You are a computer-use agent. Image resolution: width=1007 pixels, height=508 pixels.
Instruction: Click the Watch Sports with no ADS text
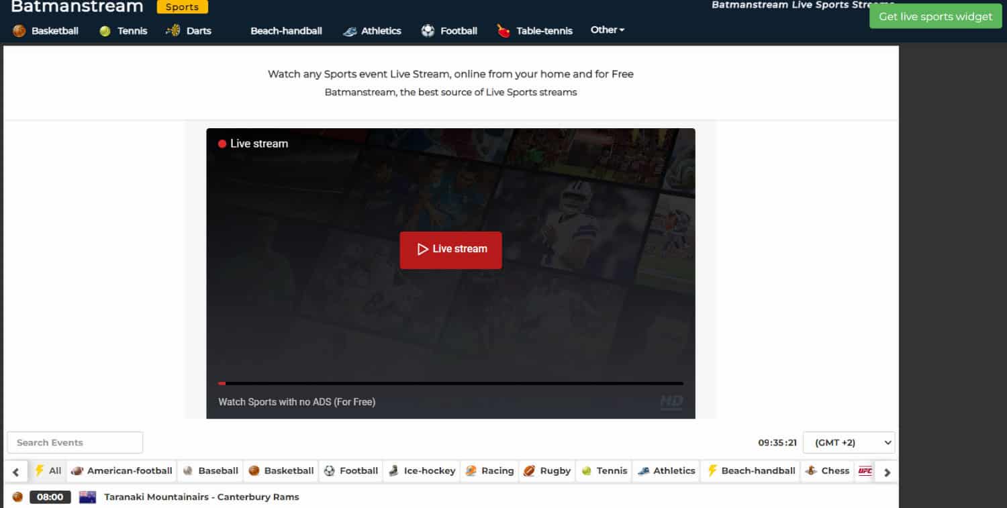(297, 402)
